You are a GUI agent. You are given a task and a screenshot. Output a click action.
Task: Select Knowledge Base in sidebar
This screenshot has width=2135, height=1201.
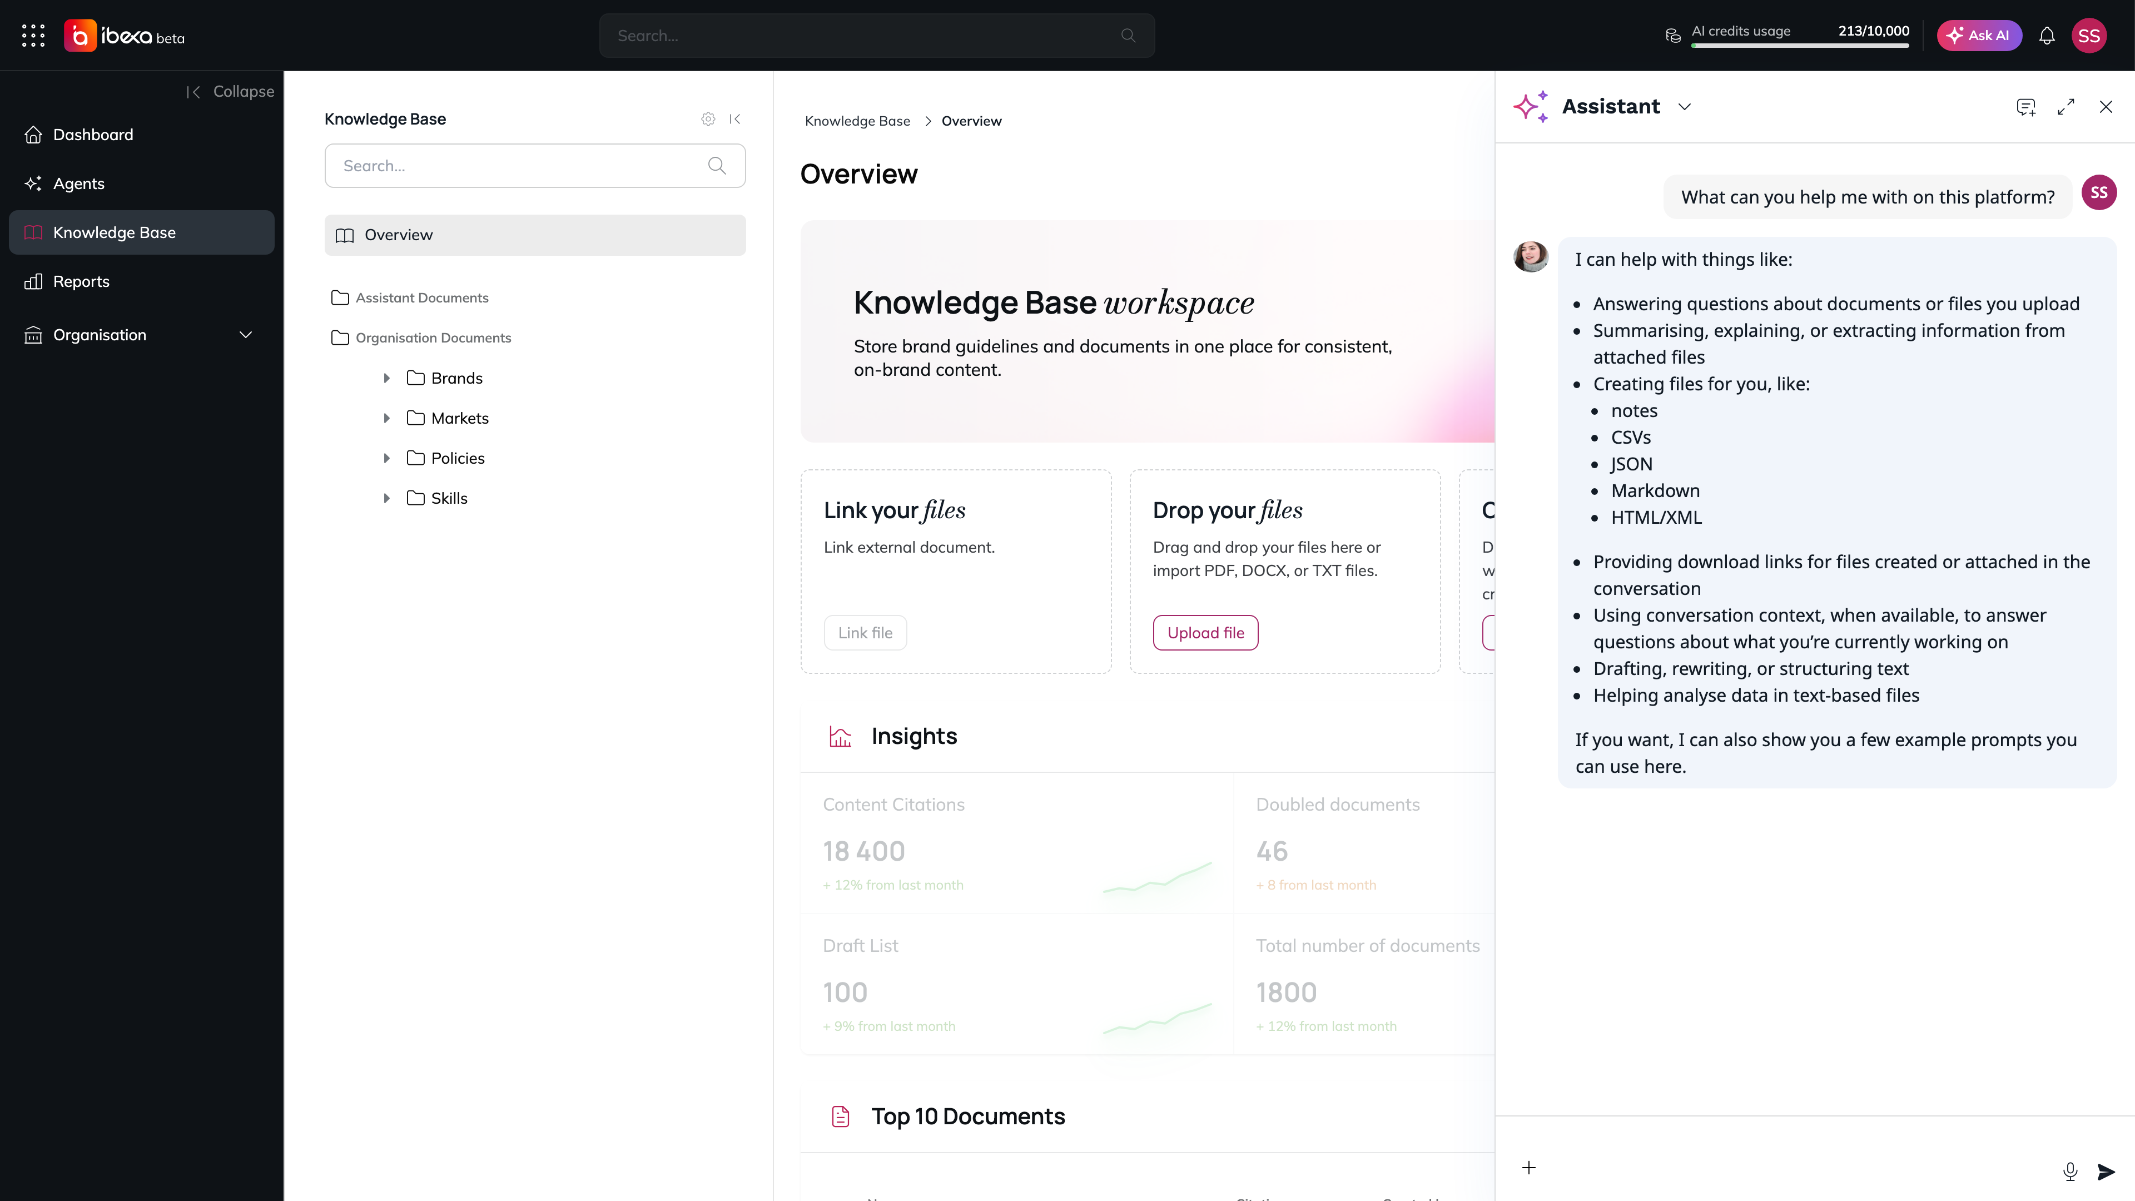point(142,232)
